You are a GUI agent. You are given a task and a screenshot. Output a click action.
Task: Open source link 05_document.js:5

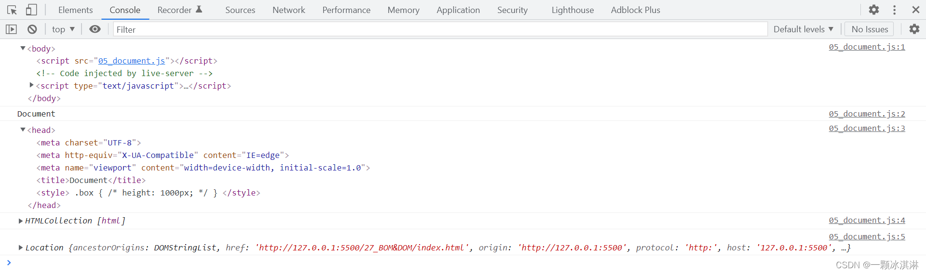coord(867,236)
